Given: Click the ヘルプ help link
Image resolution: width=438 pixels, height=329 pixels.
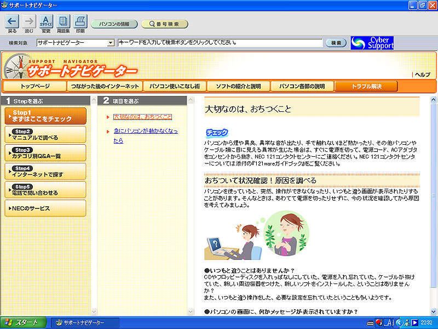Looking at the screenshot, I should [x=422, y=75].
